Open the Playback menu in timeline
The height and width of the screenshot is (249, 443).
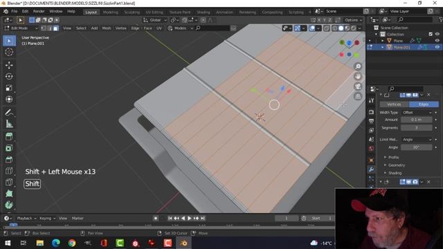tap(26, 219)
